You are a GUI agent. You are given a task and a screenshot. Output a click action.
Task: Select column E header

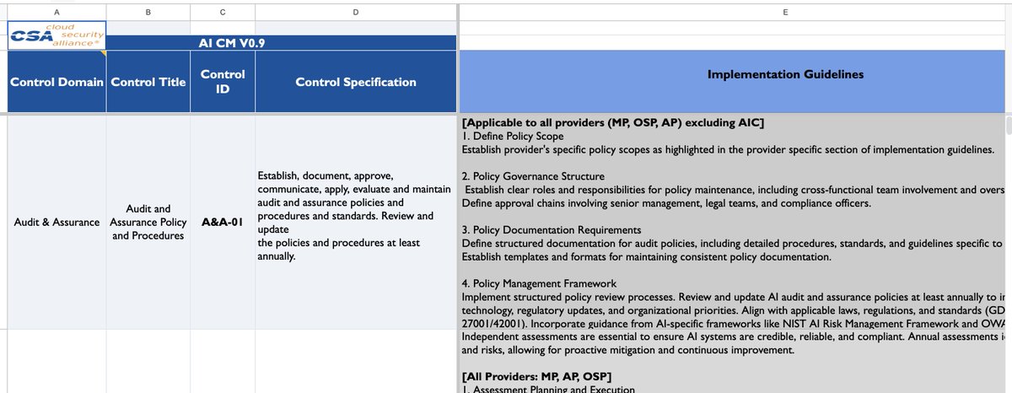point(785,12)
